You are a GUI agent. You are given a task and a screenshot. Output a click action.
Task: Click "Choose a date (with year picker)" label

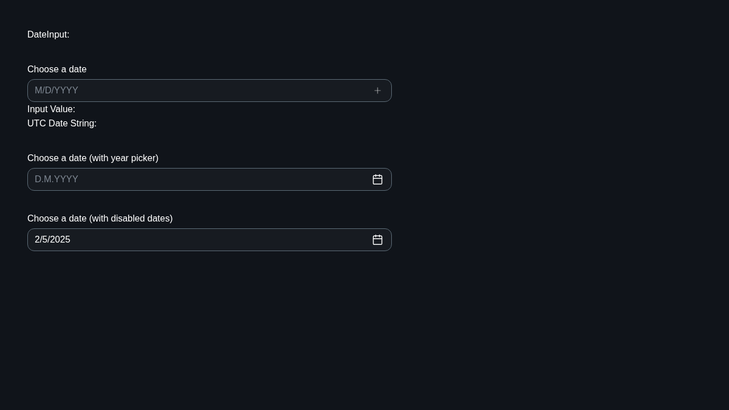pos(93,158)
